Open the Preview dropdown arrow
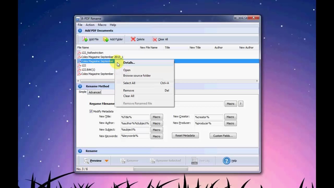This screenshot has height=188, width=334. 106,161
